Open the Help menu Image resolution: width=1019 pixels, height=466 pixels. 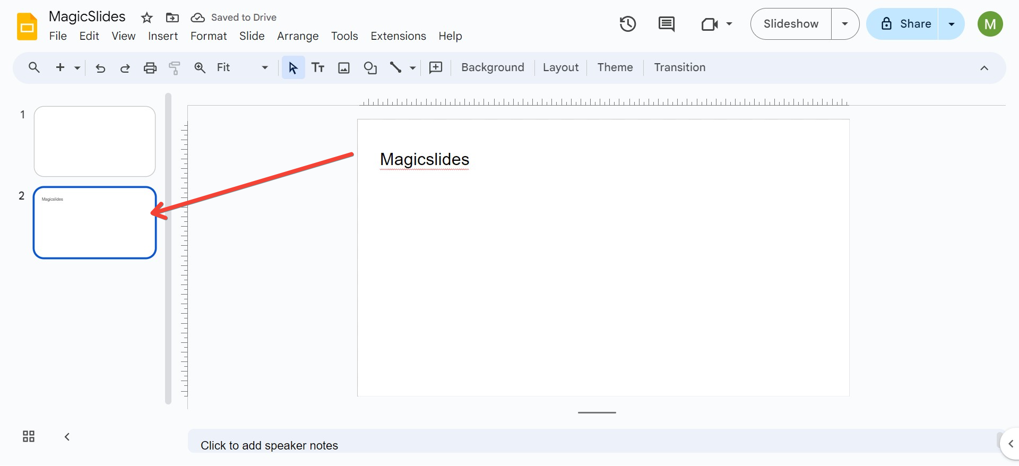450,36
